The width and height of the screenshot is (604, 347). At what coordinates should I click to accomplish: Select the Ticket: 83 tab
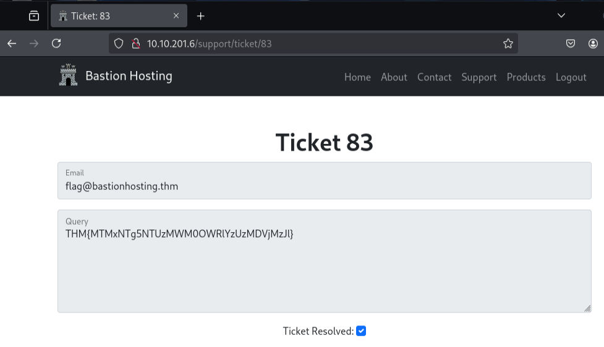[x=119, y=16]
